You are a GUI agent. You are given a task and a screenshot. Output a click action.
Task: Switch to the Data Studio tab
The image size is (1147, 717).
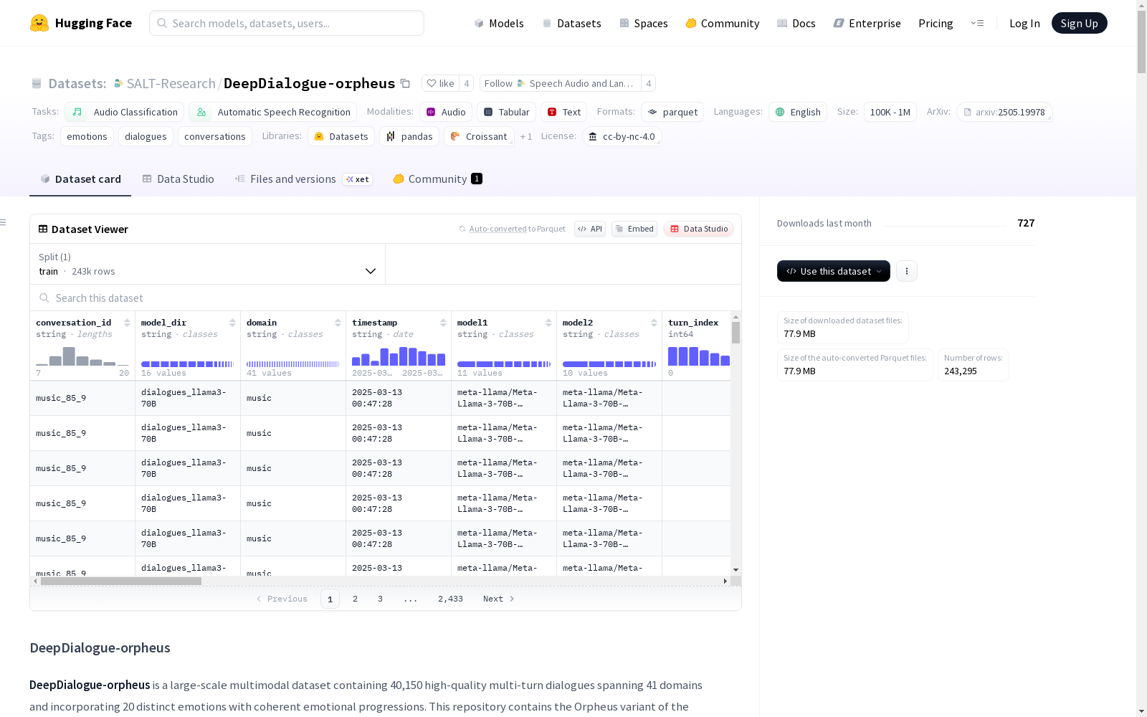click(x=178, y=179)
